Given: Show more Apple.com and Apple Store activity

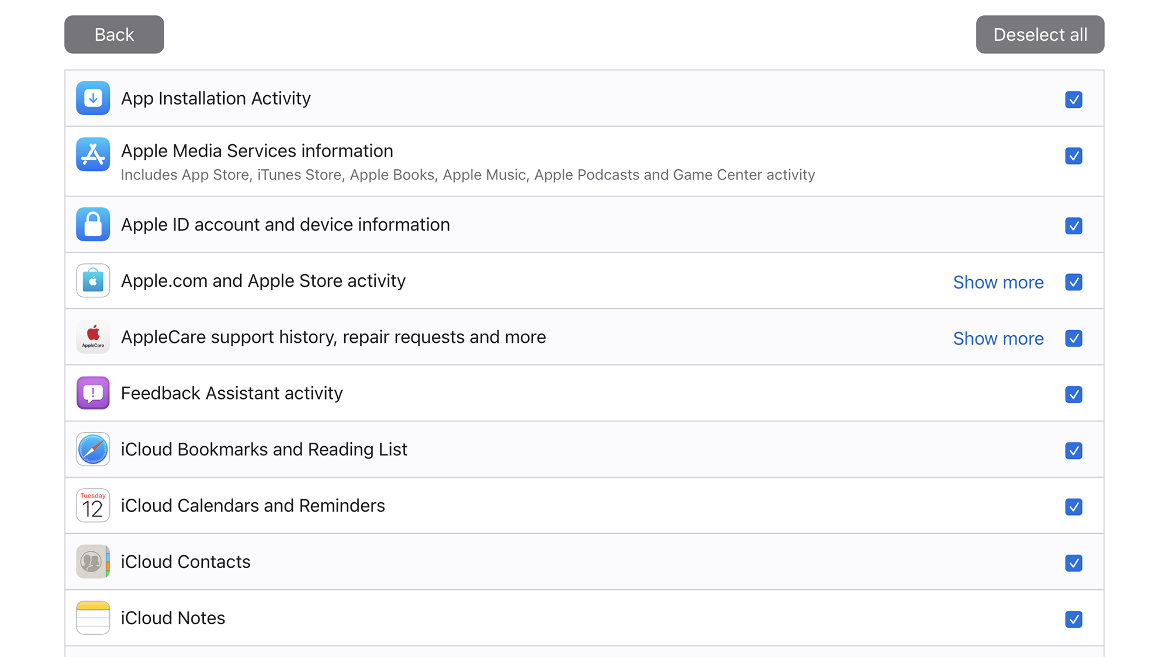Looking at the screenshot, I should [x=998, y=283].
